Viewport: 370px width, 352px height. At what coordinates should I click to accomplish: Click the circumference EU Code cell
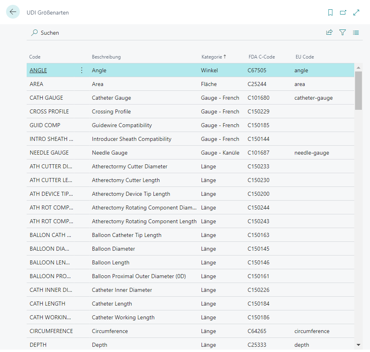tap(312, 331)
